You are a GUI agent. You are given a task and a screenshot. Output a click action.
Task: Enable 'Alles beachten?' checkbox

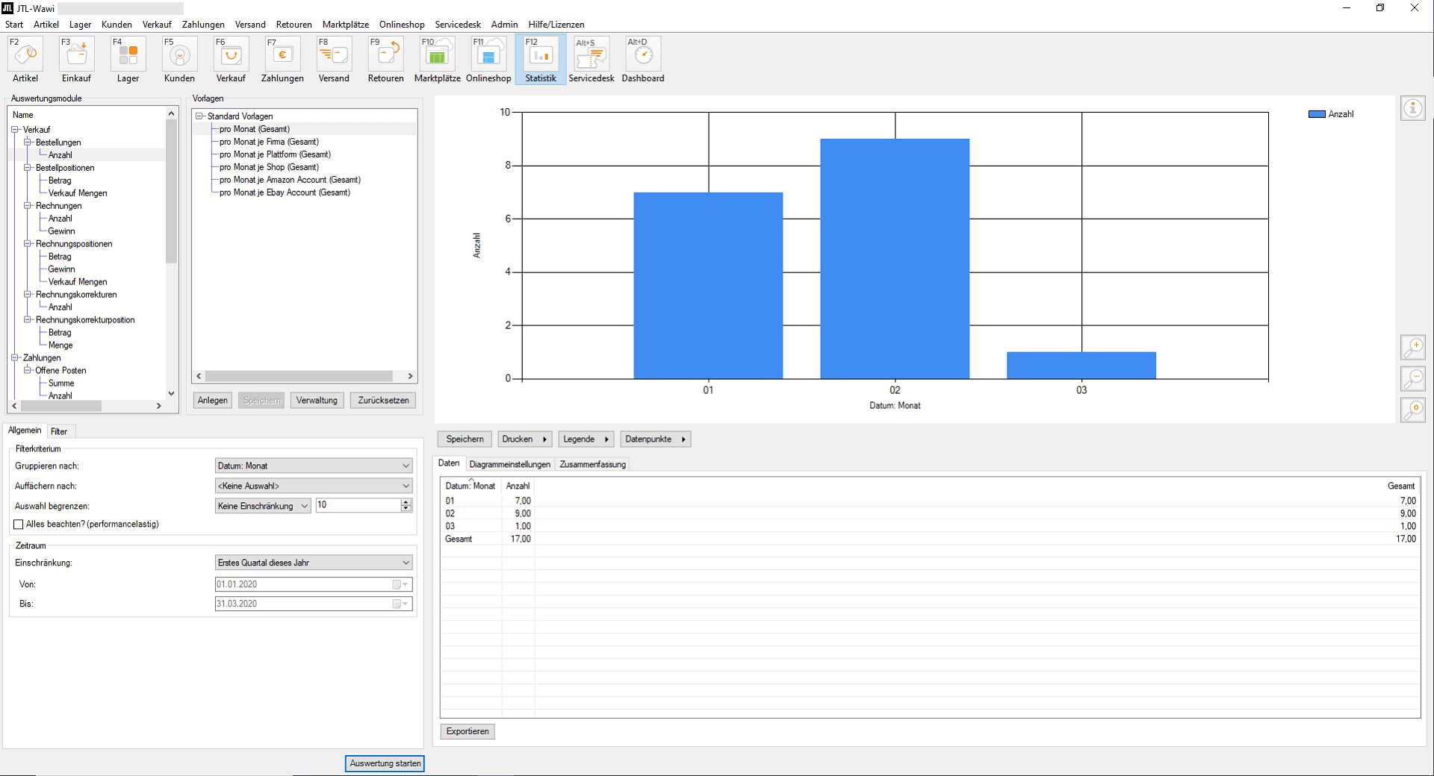pos(19,525)
